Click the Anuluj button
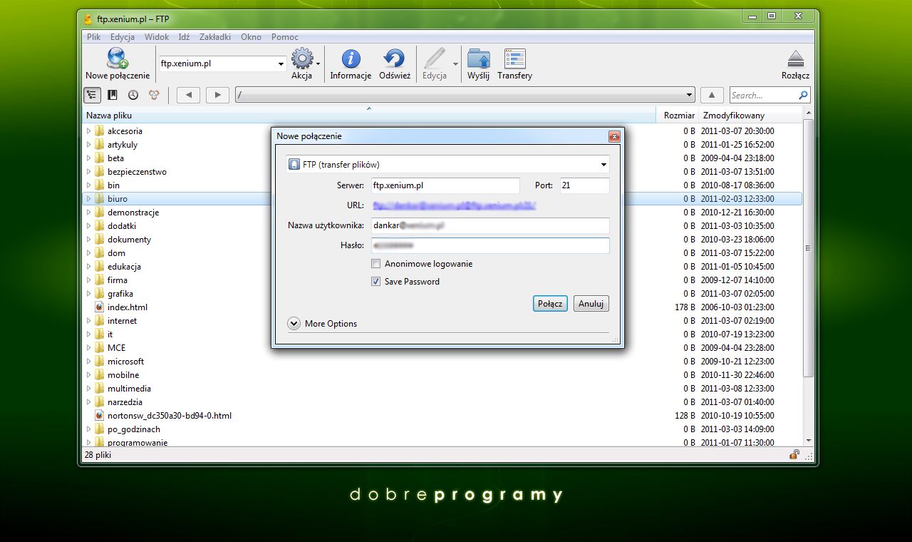 tap(591, 304)
